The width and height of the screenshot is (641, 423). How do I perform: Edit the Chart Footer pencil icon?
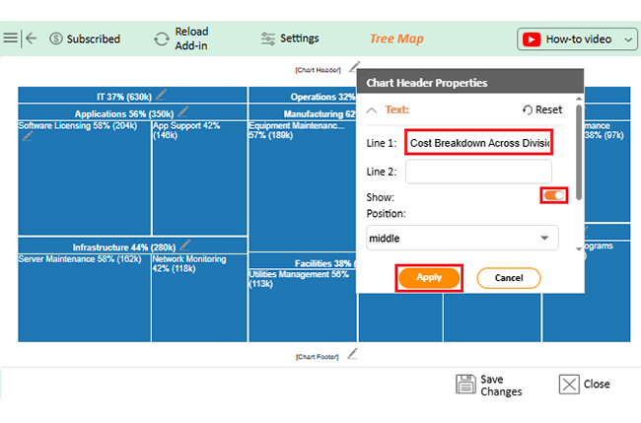(x=352, y=354)
